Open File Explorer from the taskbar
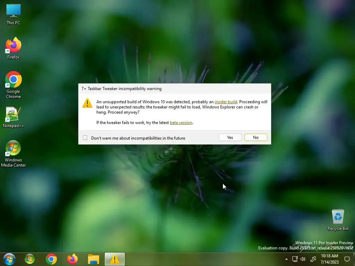The width and height of the screenshot is (355, 266). coord(94,259)
